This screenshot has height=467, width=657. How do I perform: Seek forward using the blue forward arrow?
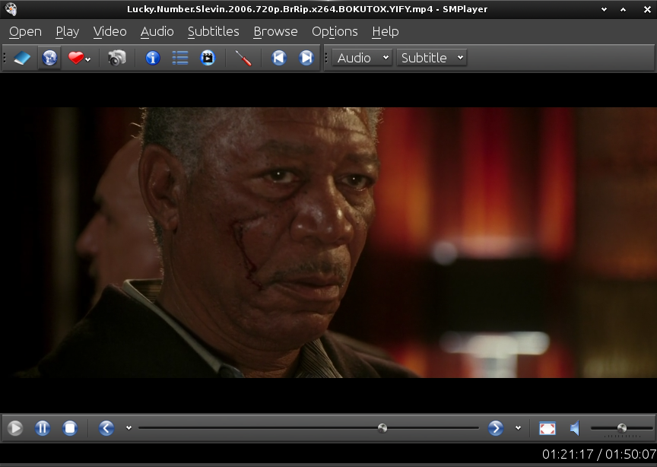[x=496, y=428]
